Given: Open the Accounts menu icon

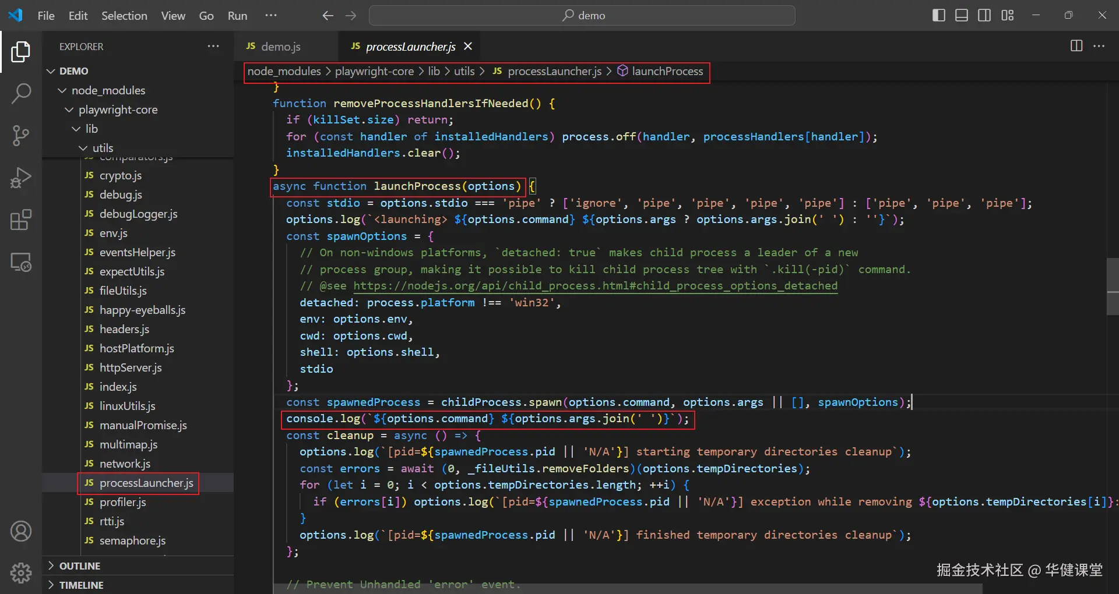Looking at the screenshot, I should click(x=21, y=531).
